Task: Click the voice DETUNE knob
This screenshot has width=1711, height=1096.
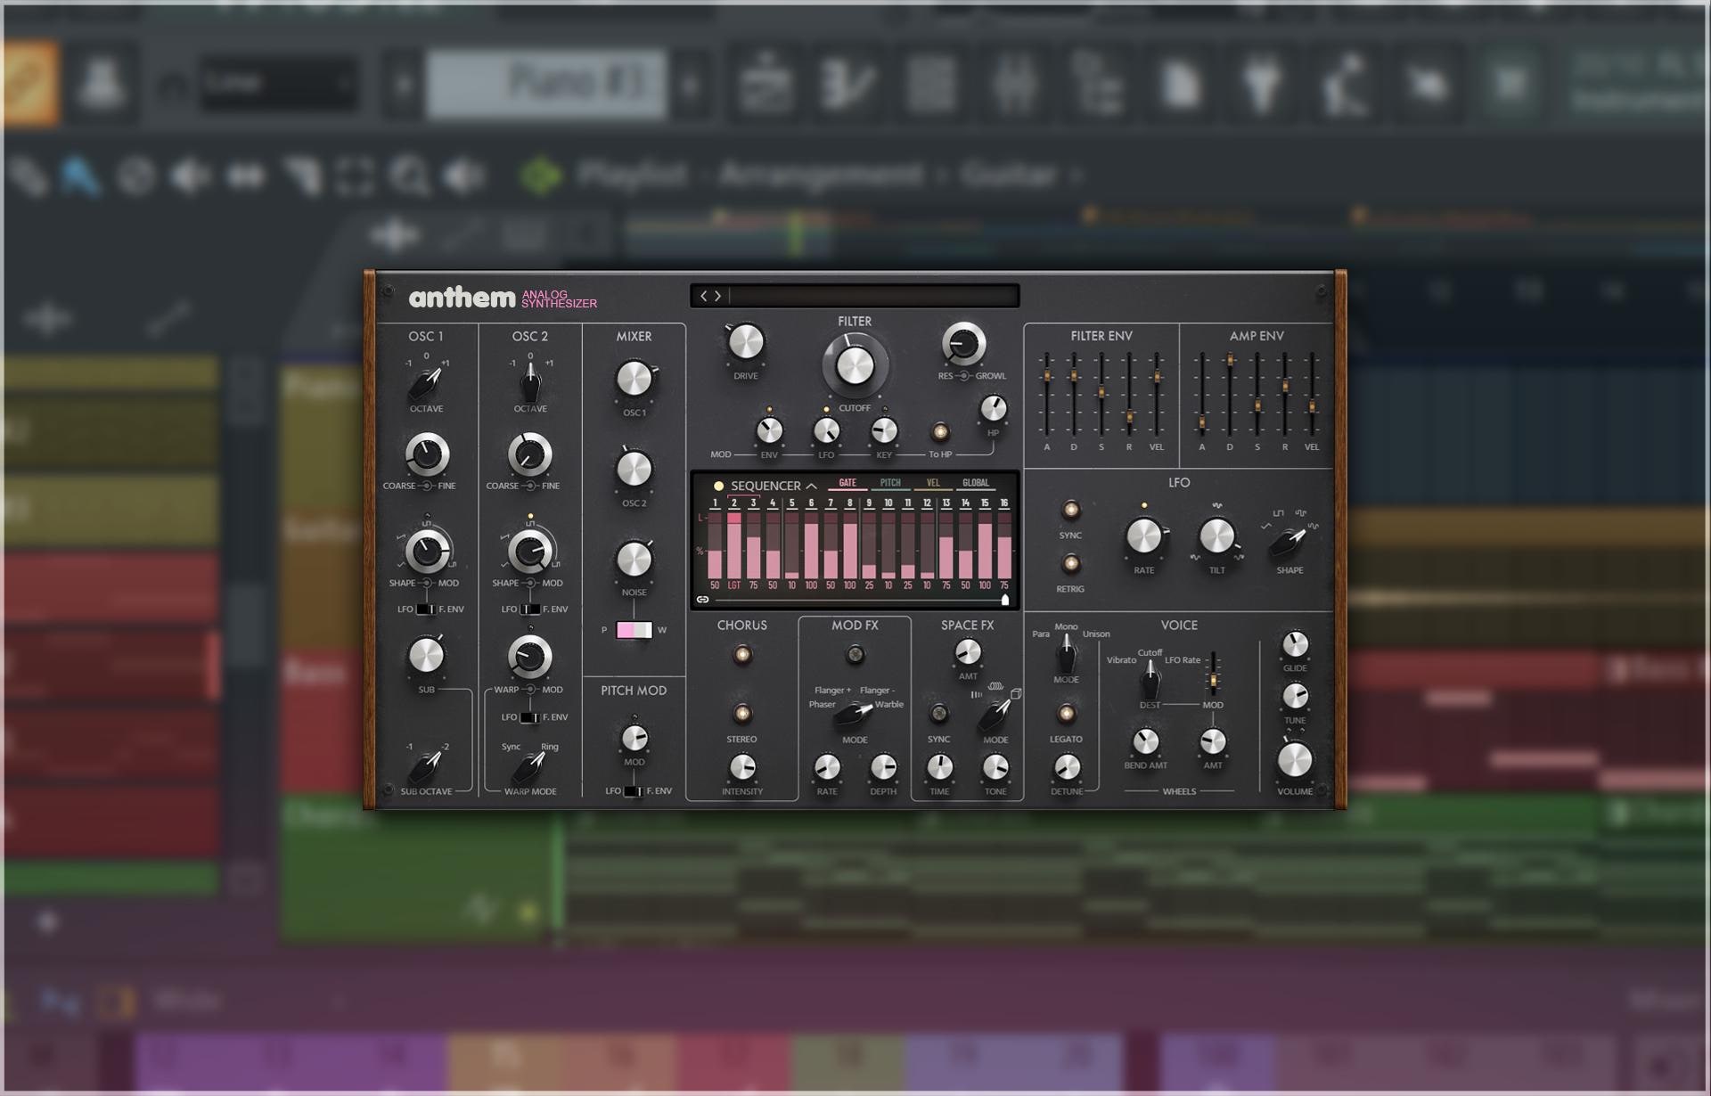Action: pyautogui.click(x=1067, y=767)
